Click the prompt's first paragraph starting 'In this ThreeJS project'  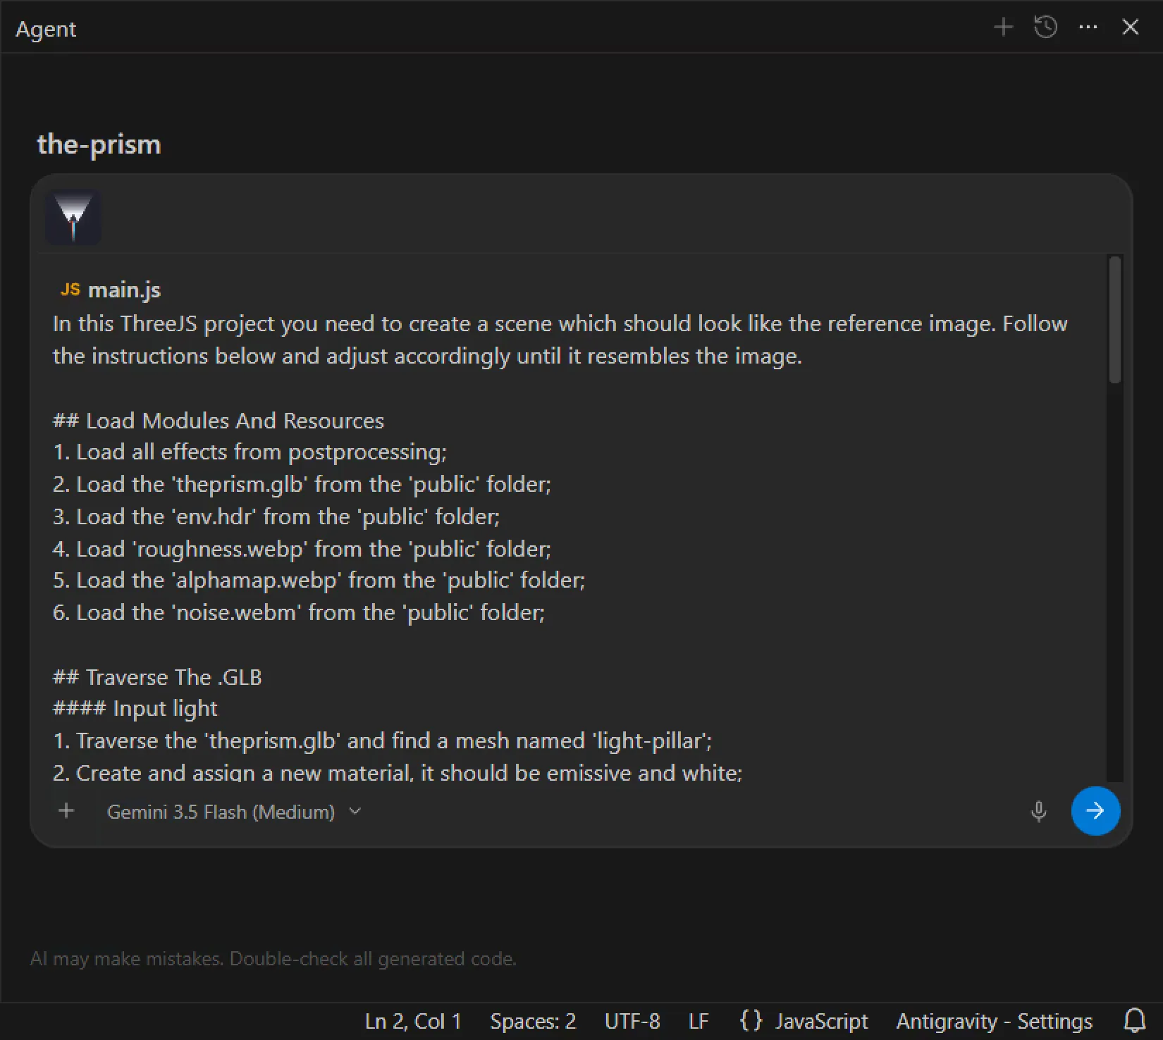[x=560, y=340]
